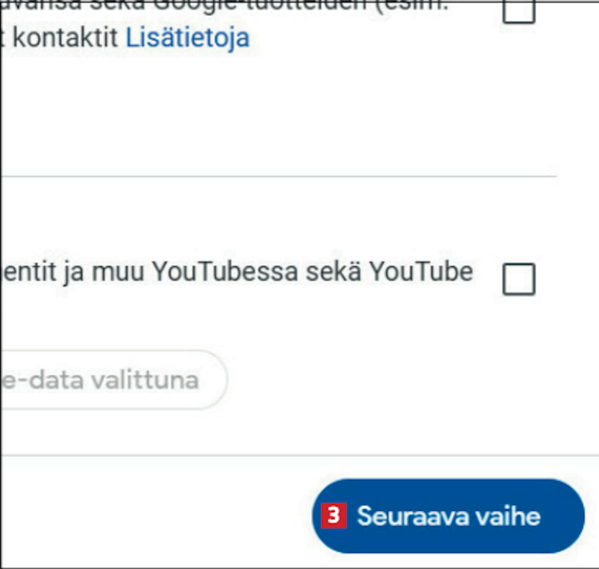The width and height of the screenshot is (599, 569).
Task: Click the divider line above the YouTube section
Action: pos(279,176)
